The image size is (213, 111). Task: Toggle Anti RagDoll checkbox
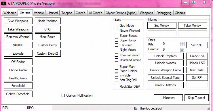click(116, 80)
